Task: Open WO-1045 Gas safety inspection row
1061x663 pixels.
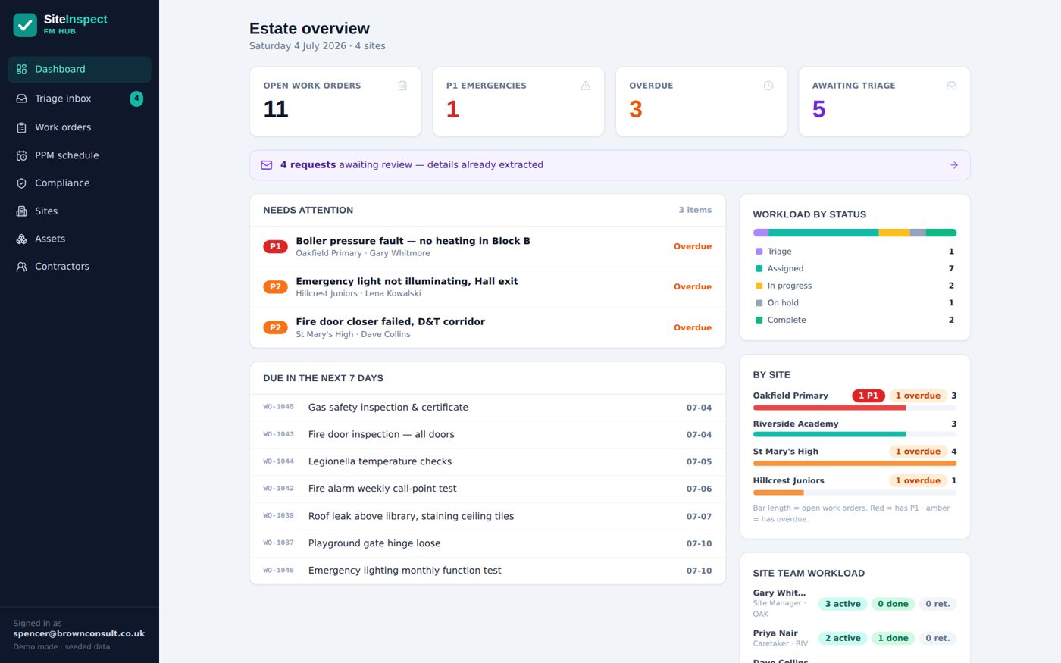Action: pyautogui.click(x=487, y=408)
